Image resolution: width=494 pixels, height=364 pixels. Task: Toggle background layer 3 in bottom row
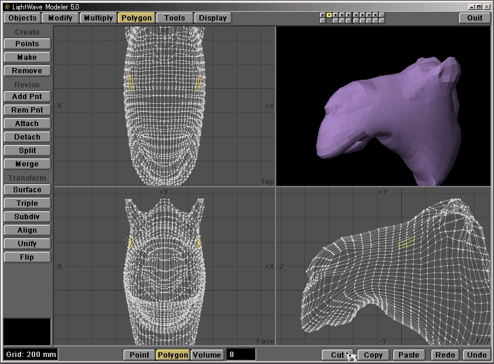click(x=336, y=21)
